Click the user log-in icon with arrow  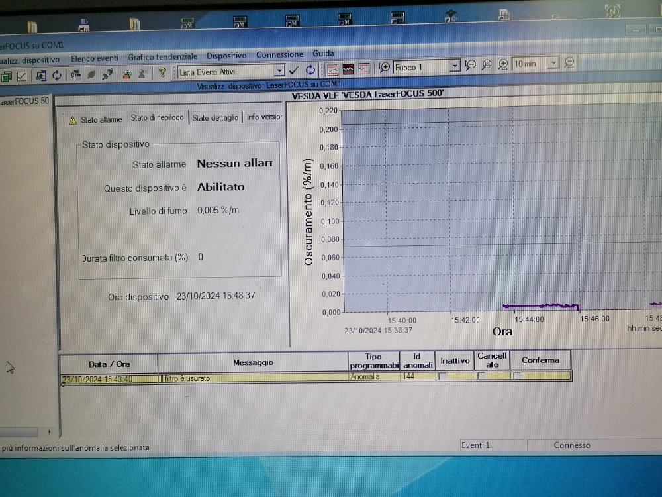pyautogui.click(x=127, y=74)
